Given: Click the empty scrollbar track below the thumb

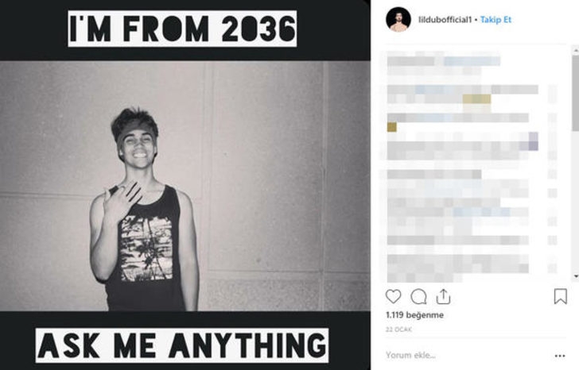Looking at the screenshot, I should click(x=575, y=206).
